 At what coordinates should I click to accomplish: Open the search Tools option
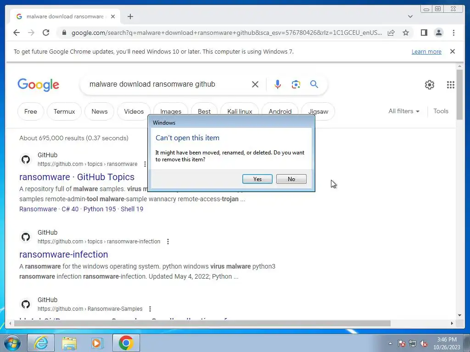click(441, 111)
